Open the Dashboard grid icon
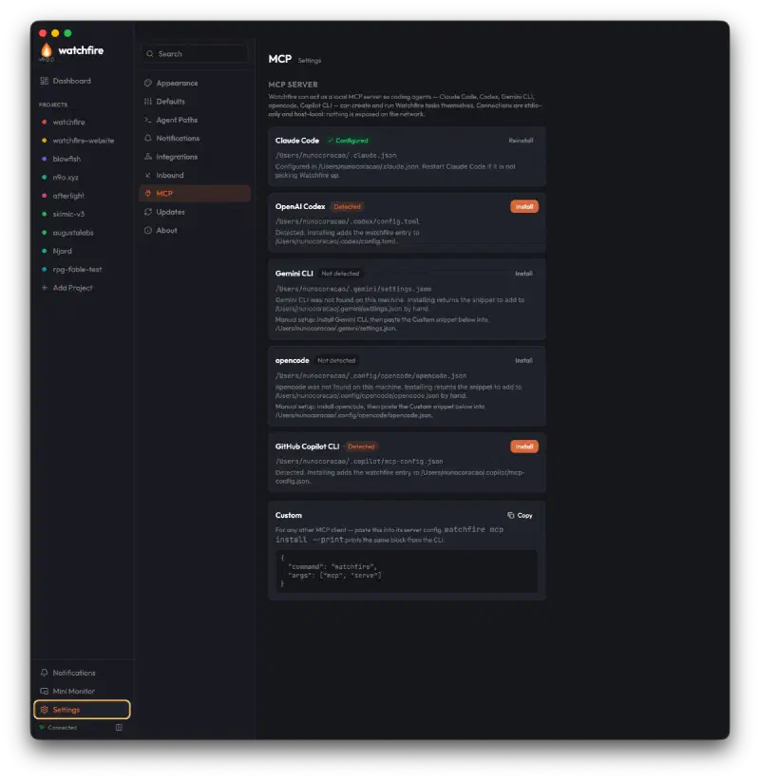 45,81
